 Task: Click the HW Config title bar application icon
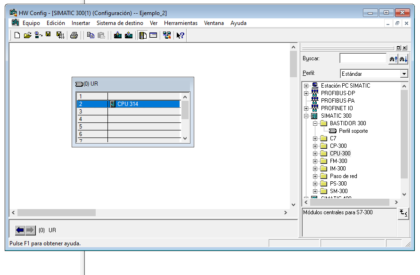(x=13, y=13)
